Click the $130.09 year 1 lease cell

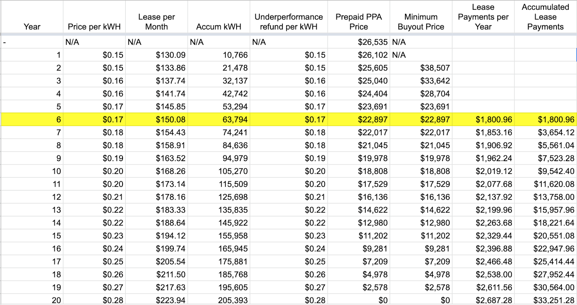tap(157, 55)
